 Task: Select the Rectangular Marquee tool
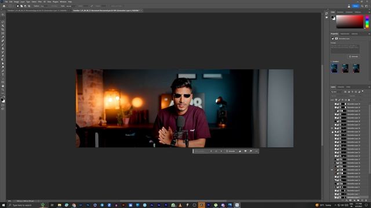[3, 18]
